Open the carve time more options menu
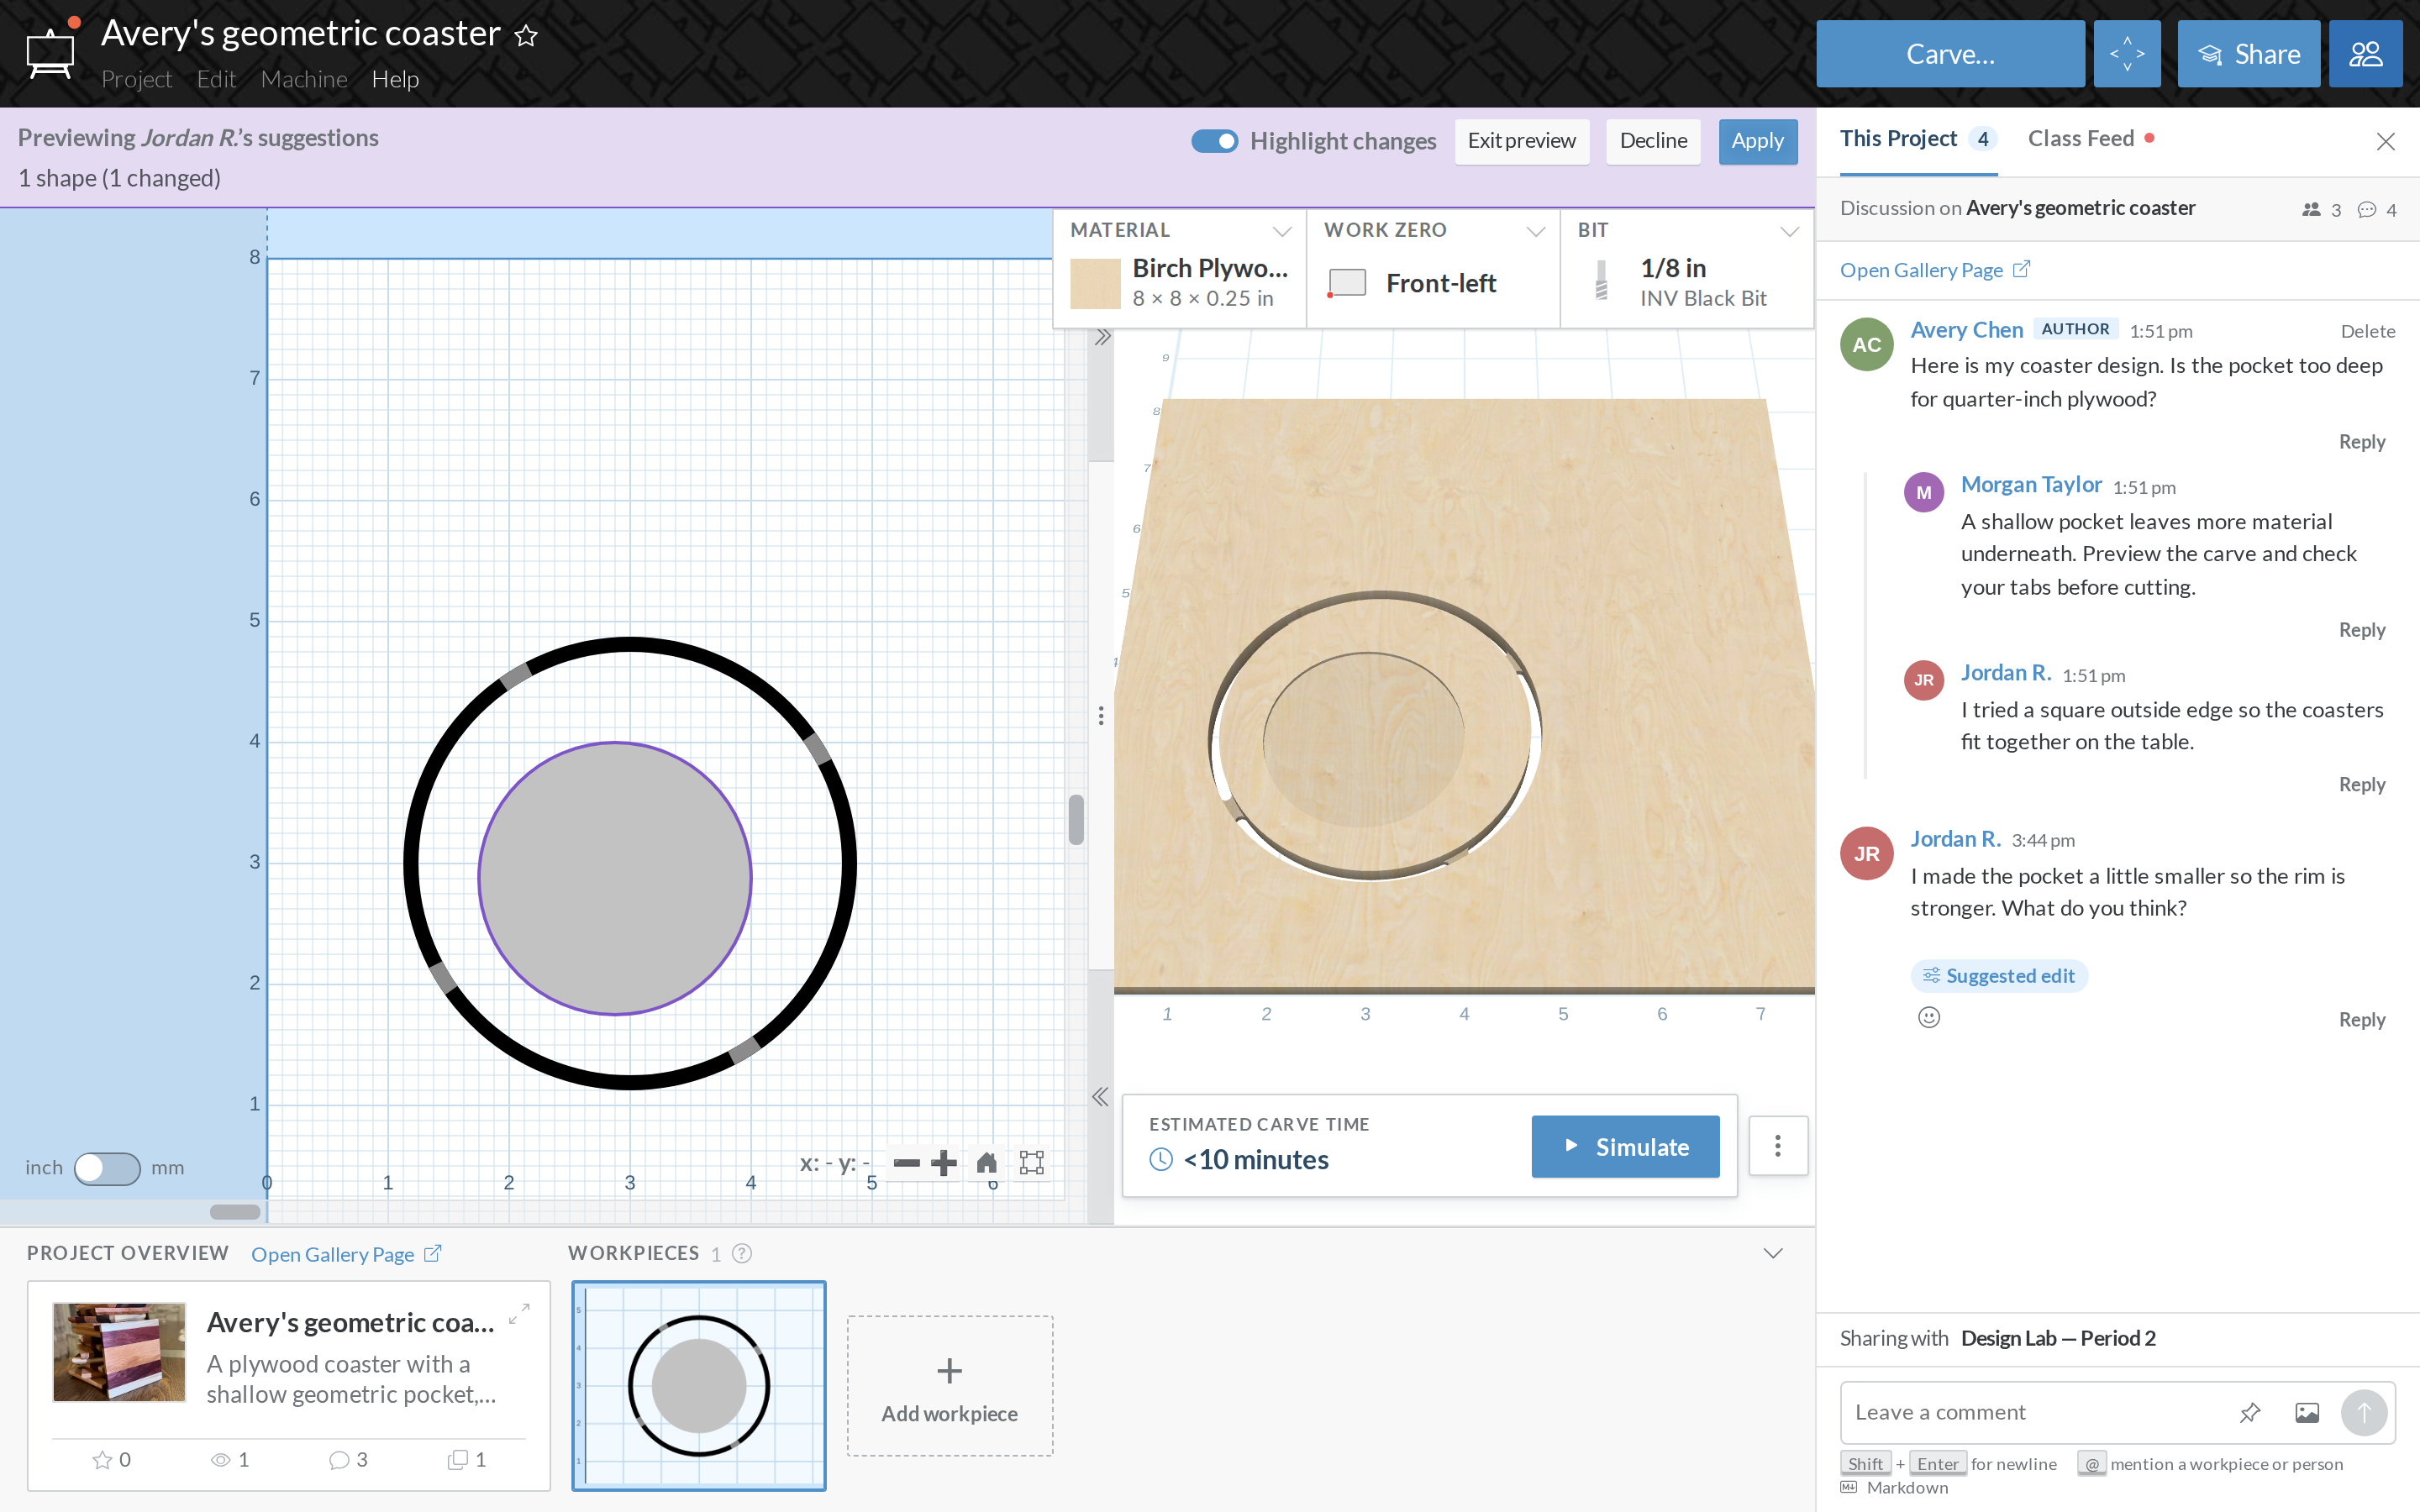The width and height of the screenshot is (2420, 1512). coord(1777,1146)
